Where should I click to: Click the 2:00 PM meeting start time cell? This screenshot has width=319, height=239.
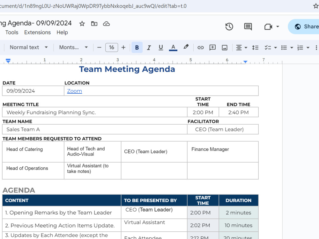click(x=203, y=112)
